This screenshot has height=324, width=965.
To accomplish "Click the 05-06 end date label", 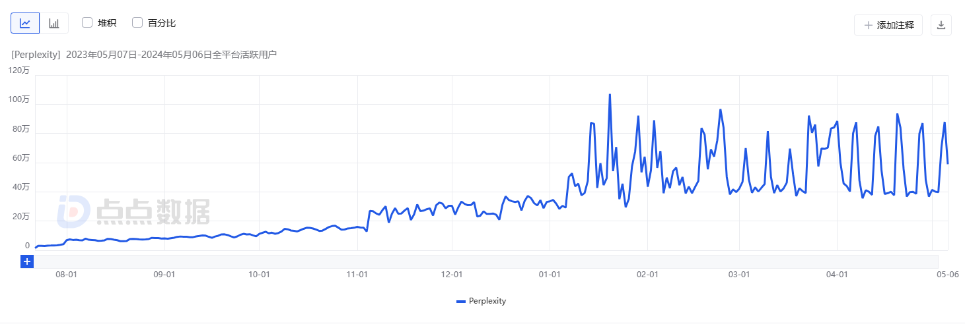I will 948,275.
